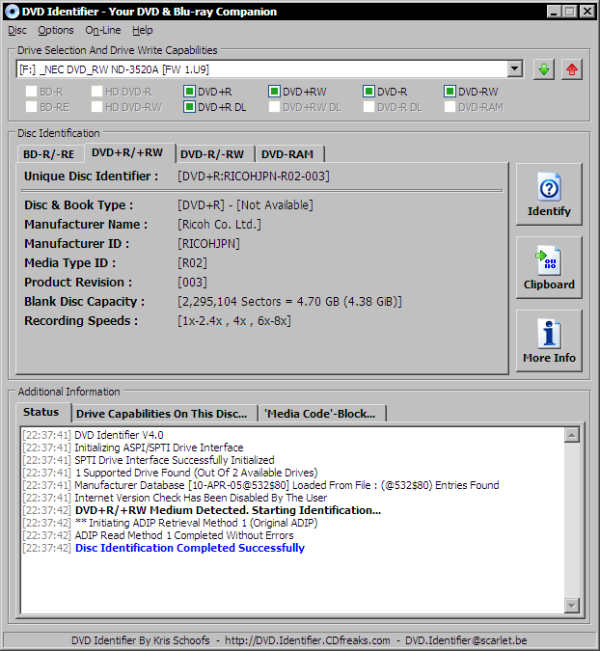Click the recording speeds value
The width and height of the screenshot is (600, 651).
click(234, 321)
